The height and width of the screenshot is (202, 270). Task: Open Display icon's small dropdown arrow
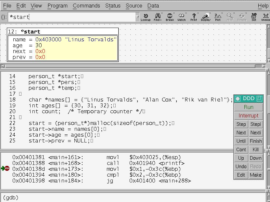pyautogui.click(x=210, y=13)
